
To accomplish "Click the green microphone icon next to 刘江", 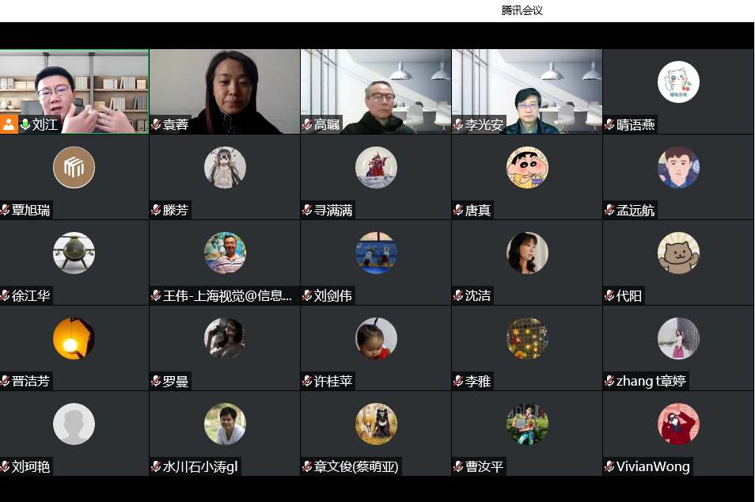I will pyautogui.click(x=25, y=124).
